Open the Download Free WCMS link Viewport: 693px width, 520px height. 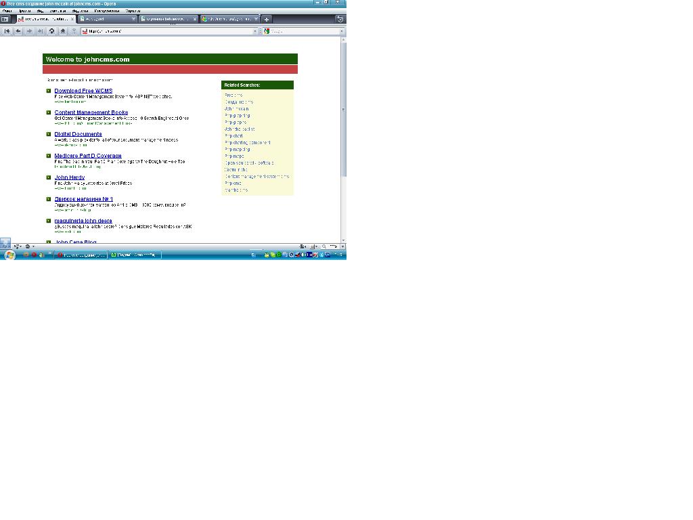coord(83,91)
